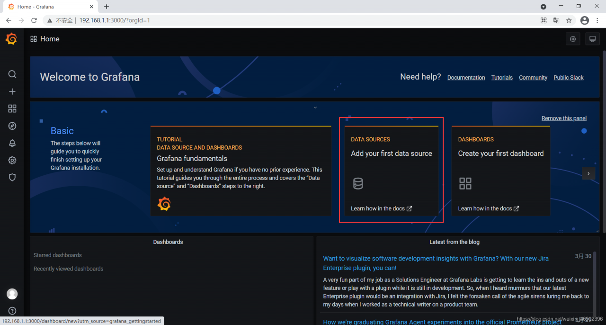Click the Create plus icon in sidebar
Viewport: 606px width, 325px height.
pyautogui.click(x=12, y=91)
